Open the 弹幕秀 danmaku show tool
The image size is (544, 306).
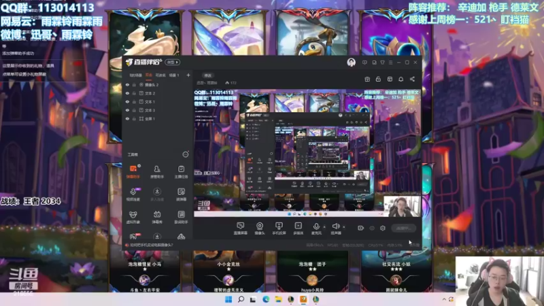pos(157,217)
